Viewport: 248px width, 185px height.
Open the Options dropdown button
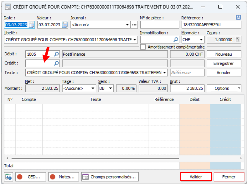point(224,88)
